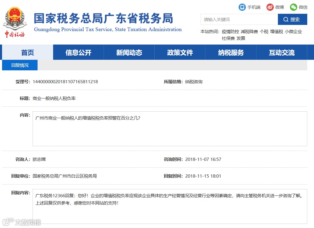Select the 回复情况 breadcrumb tab

pos(19,65)
